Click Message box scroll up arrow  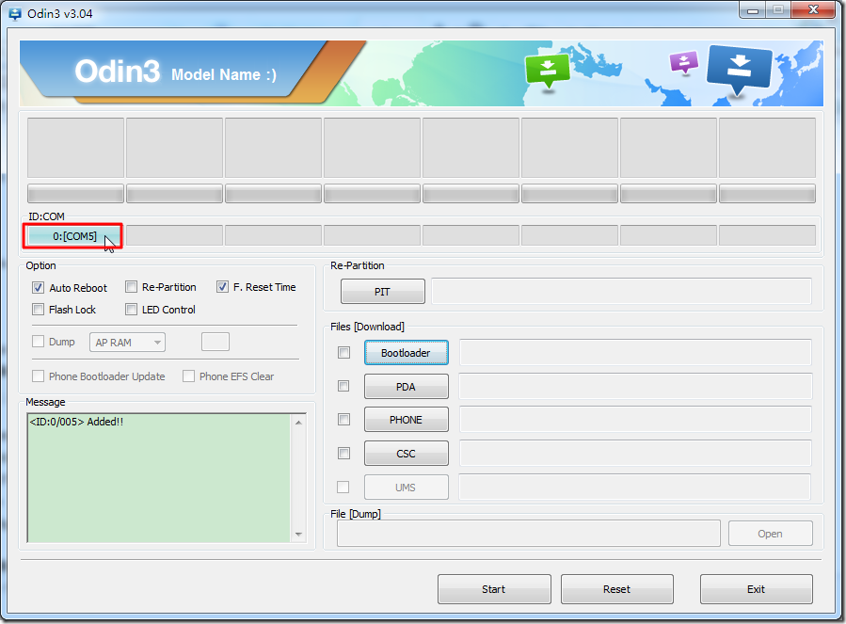coord(298,423)
